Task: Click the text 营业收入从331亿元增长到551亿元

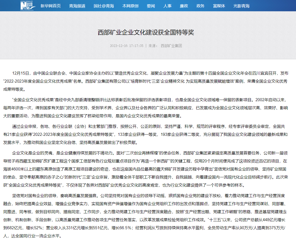Action: pyautogui.click(x=77, y=228)
